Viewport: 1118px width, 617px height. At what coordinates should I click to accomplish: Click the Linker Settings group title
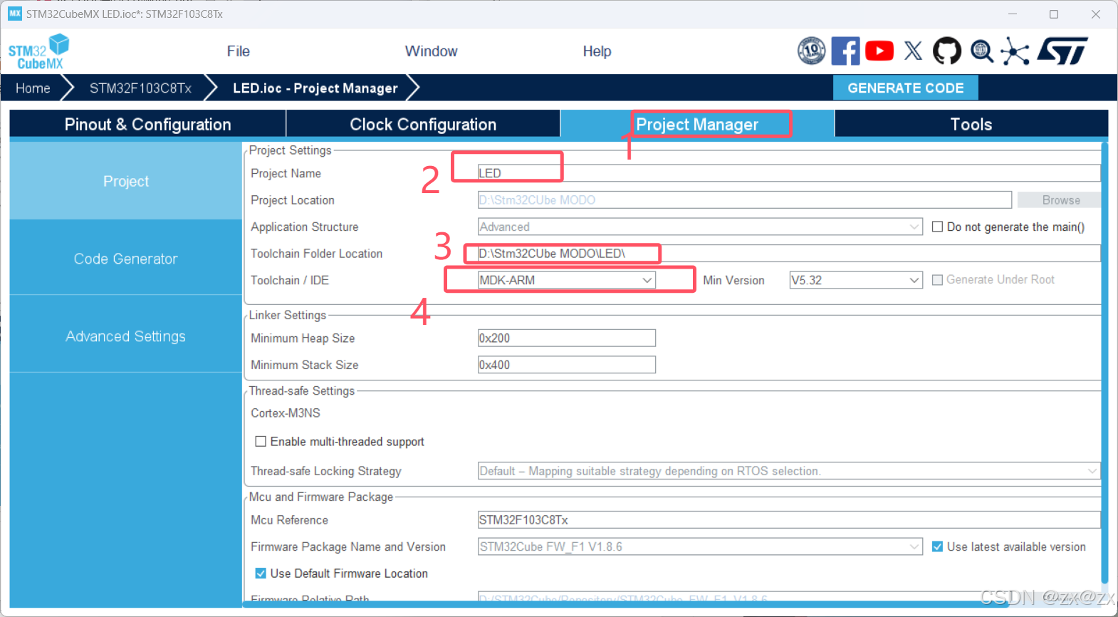pos(288,315)
